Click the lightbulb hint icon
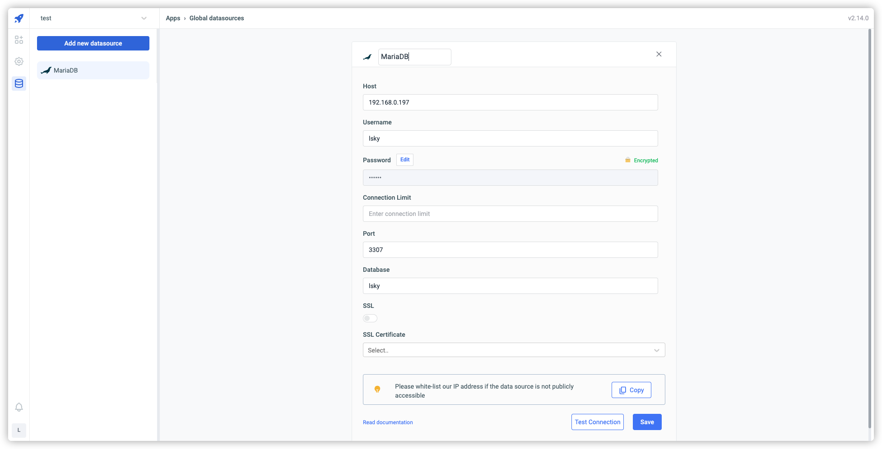 click(x=377, y=389)
